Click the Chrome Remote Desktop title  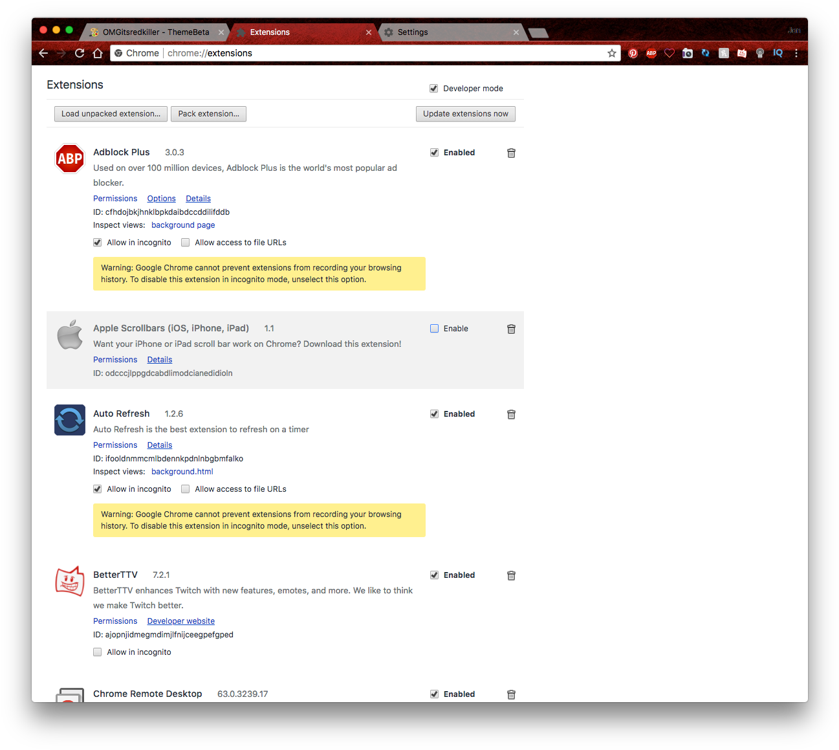147,694
